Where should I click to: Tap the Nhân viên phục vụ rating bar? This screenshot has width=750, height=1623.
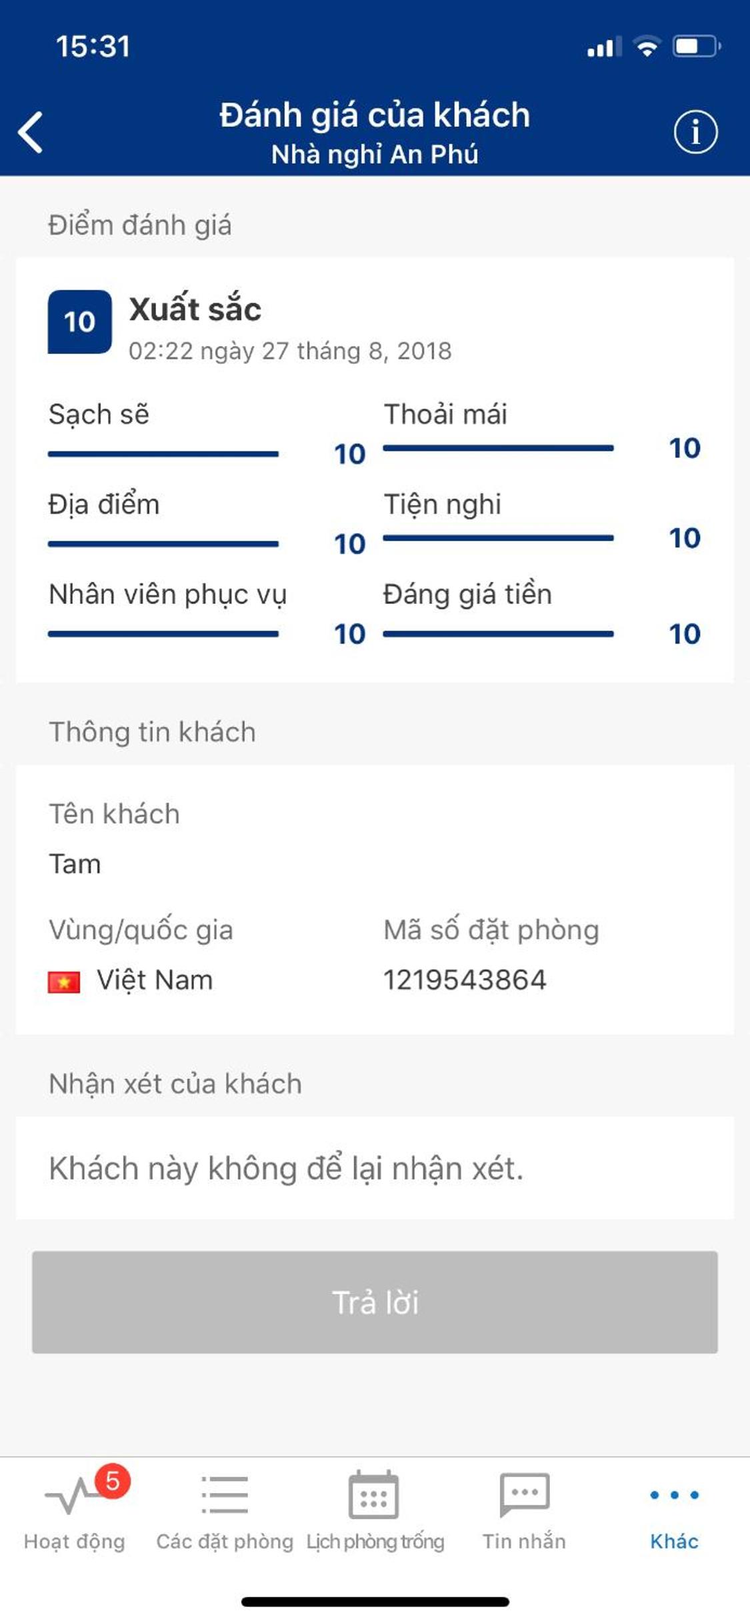point(163,634)
